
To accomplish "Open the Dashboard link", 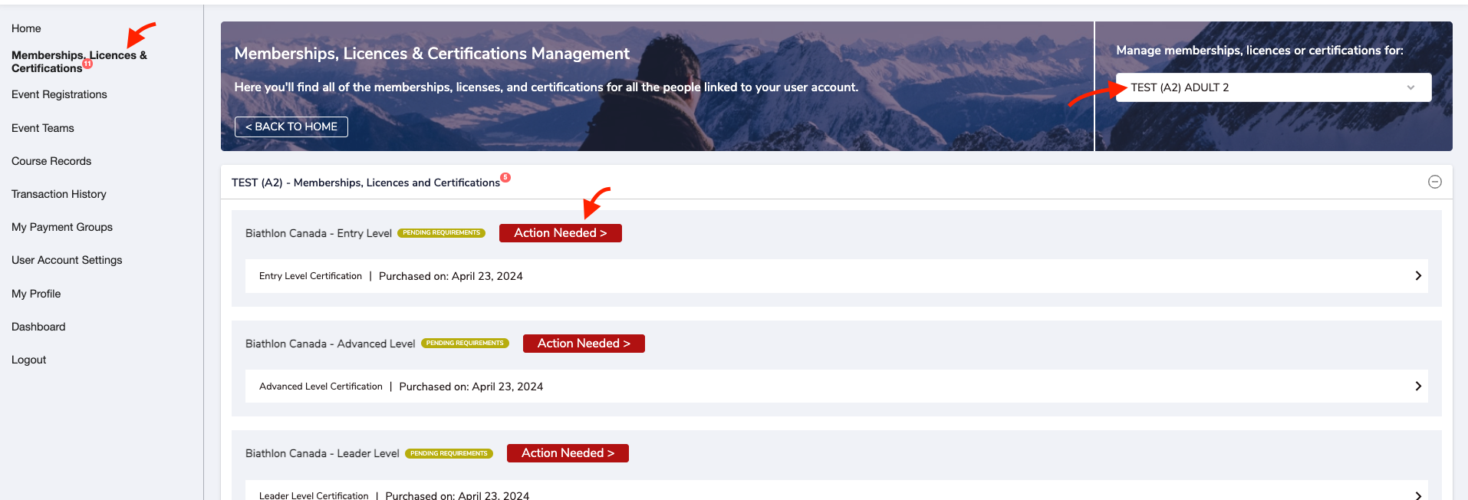I will [x=38, y=327].
